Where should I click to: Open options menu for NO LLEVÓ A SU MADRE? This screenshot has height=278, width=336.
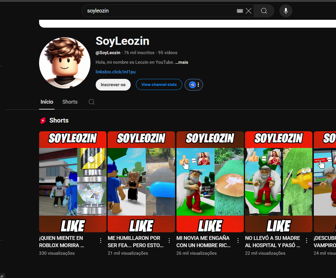307,240
